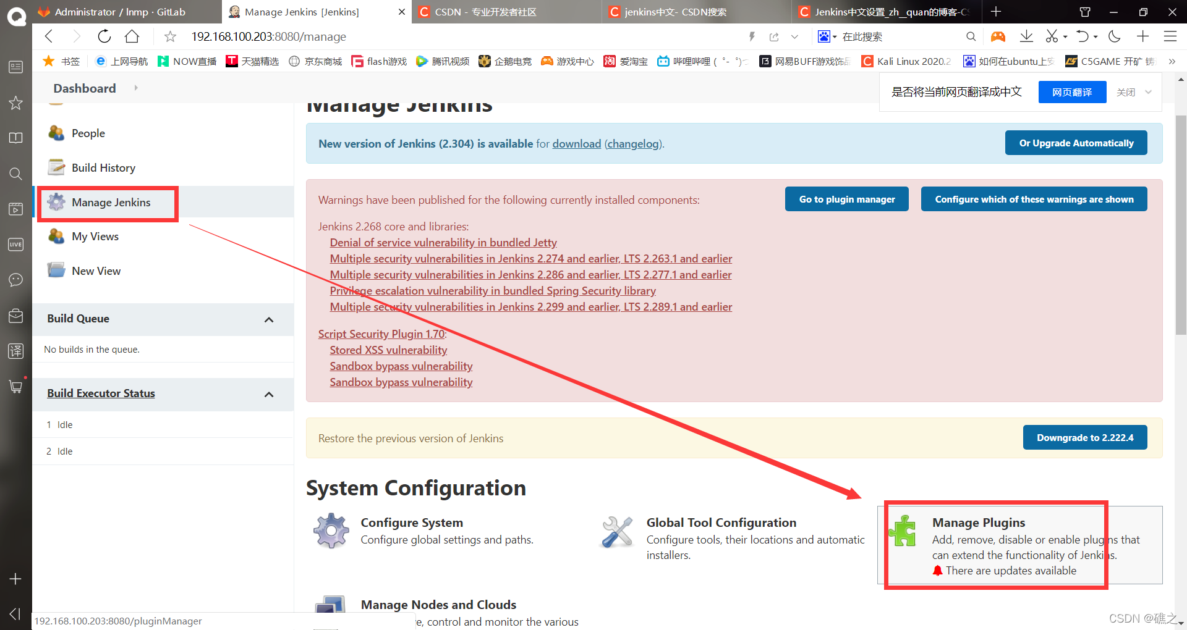Click the Build Executor Status heading link
1187x630 pixels.
[101, 393]
